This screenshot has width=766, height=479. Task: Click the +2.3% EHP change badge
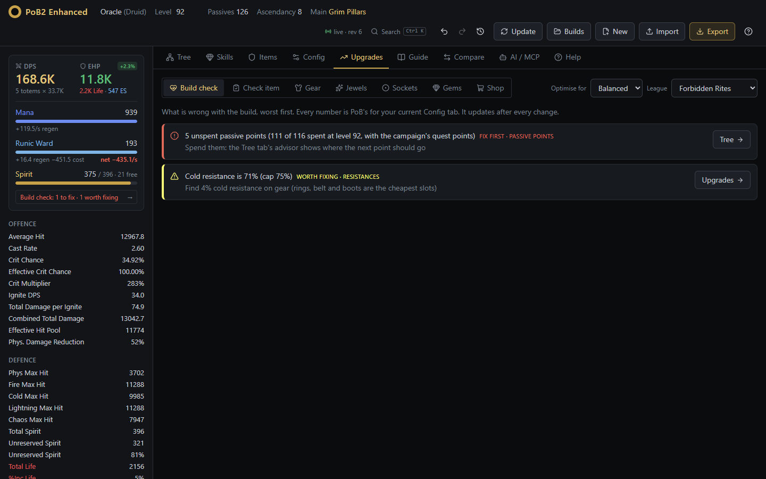point(127,66)
